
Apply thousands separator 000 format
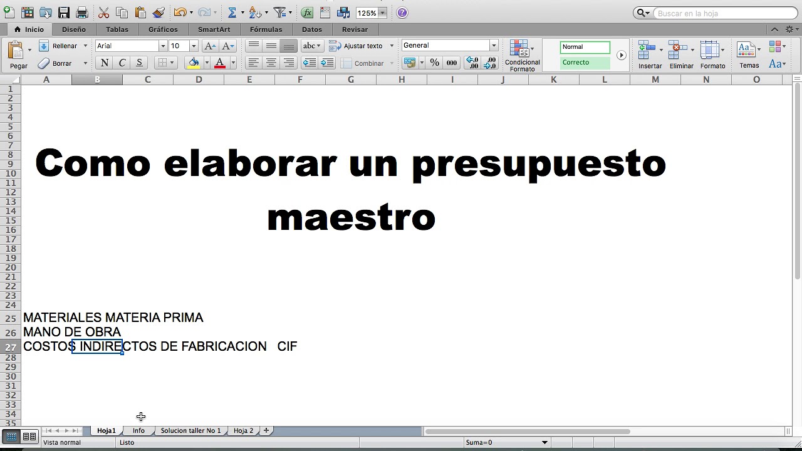coord(452,63)
